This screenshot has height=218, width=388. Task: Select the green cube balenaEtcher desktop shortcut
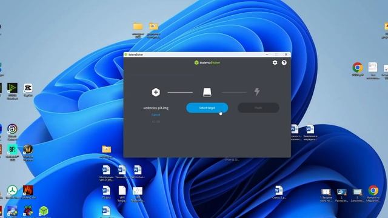[44, 211]
